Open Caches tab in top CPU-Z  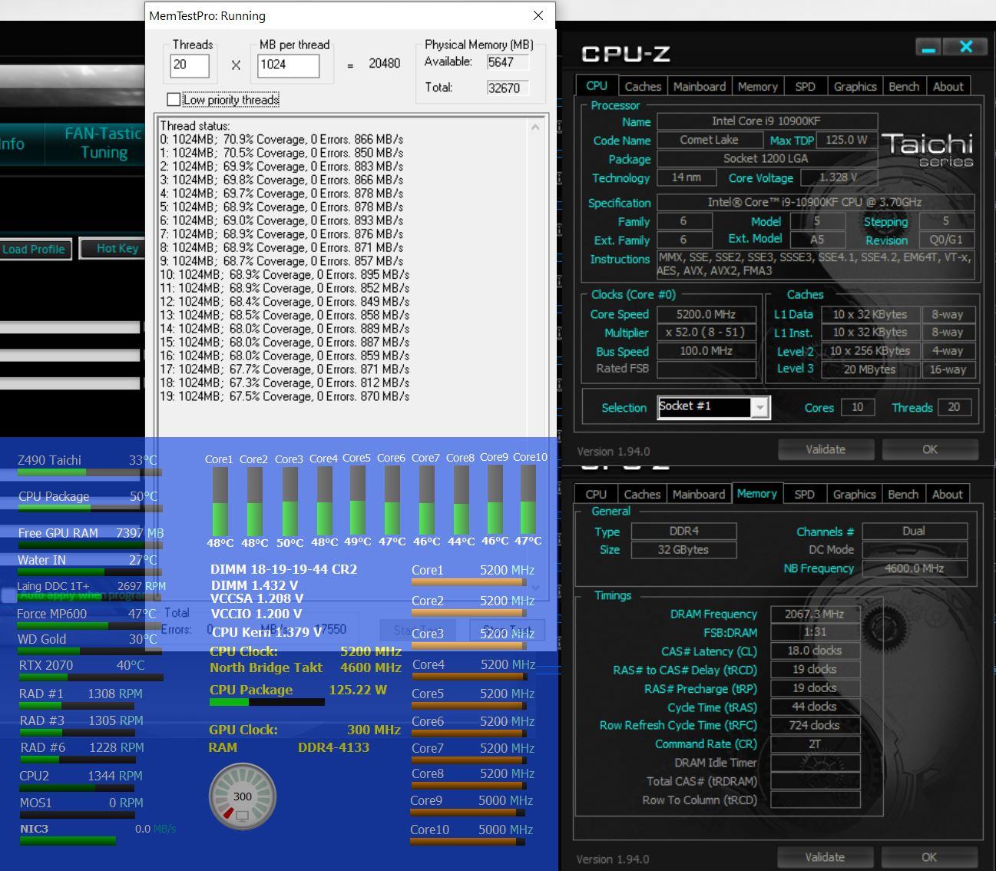(x=643, y=87)
